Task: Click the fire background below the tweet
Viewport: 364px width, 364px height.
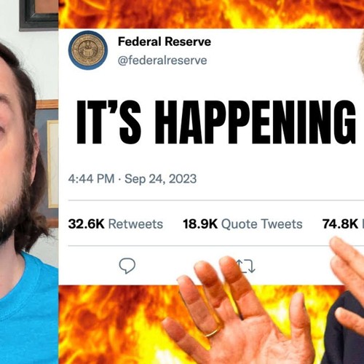Action: point(109,325)
